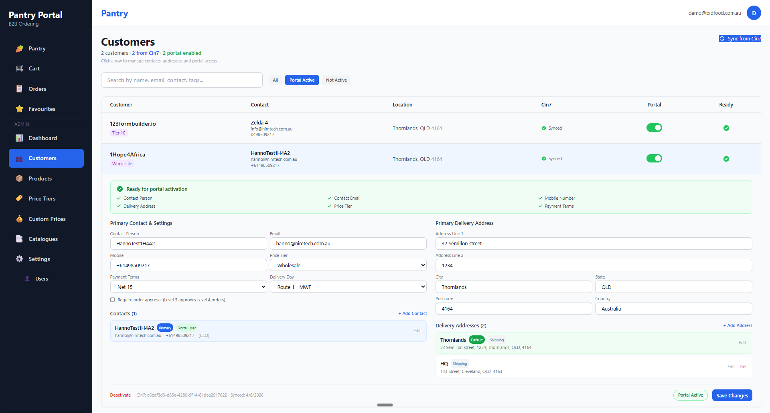
Task: Click the bottom horizontal scroll handle
Action: 385,405
